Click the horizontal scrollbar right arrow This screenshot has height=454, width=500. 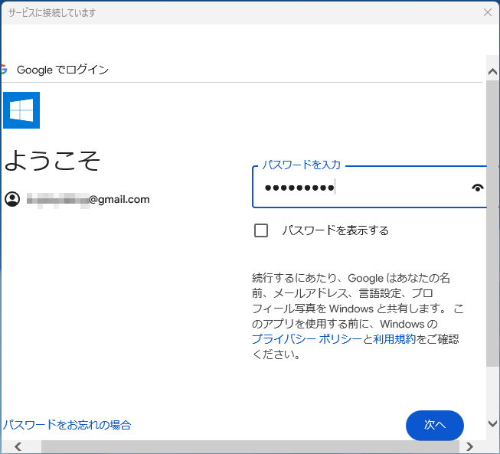click(469, 446)
